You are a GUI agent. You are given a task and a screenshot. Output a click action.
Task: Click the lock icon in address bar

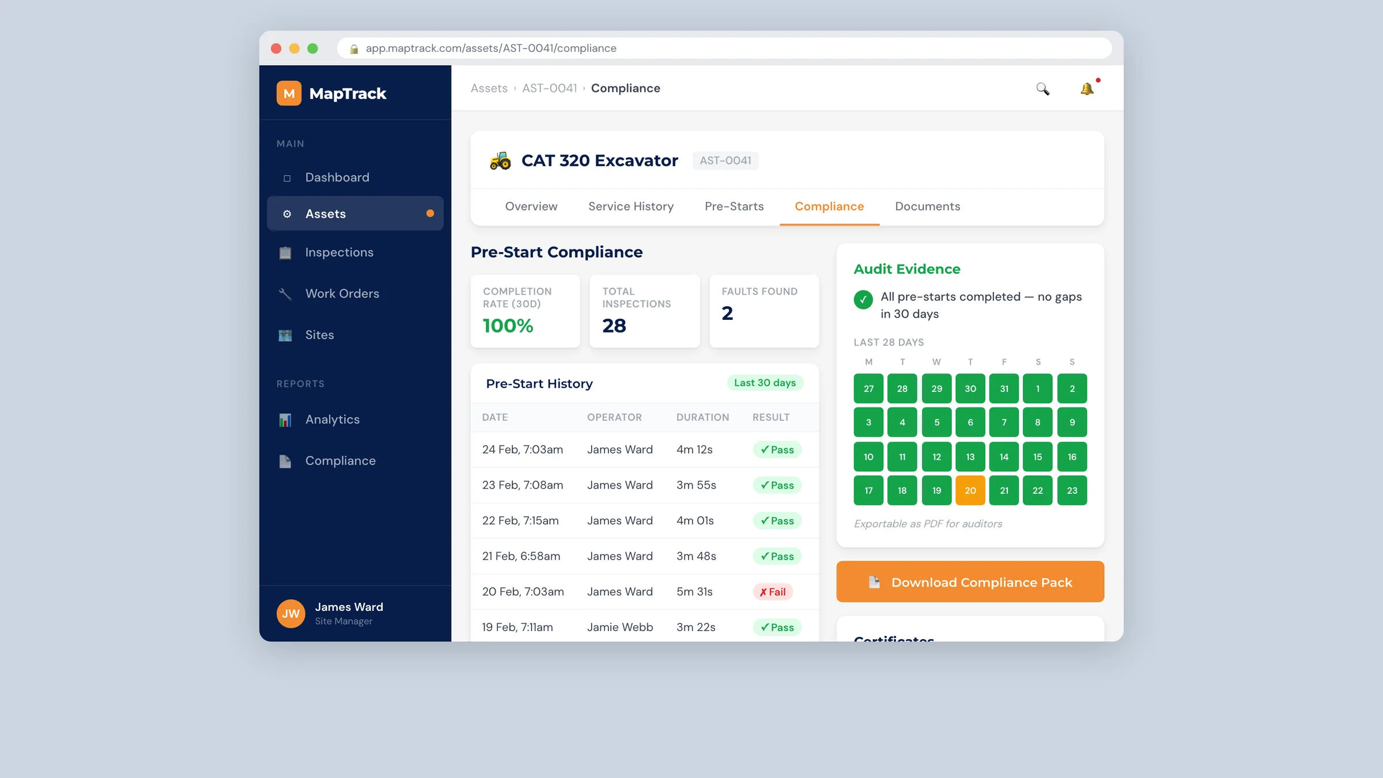(354, 48)
